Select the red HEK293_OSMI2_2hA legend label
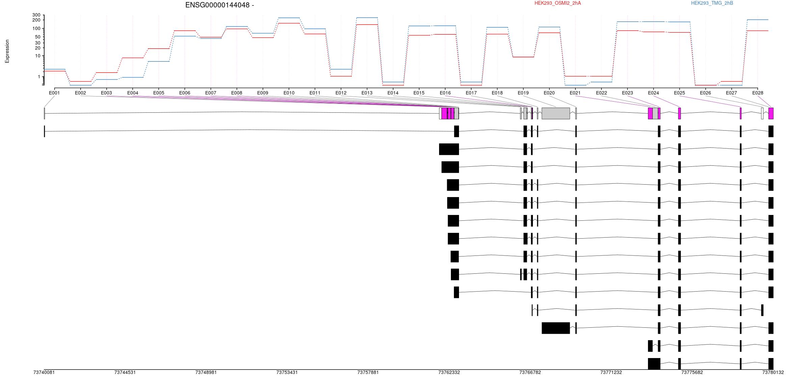The image size is (810, 378). coord(558,3)
